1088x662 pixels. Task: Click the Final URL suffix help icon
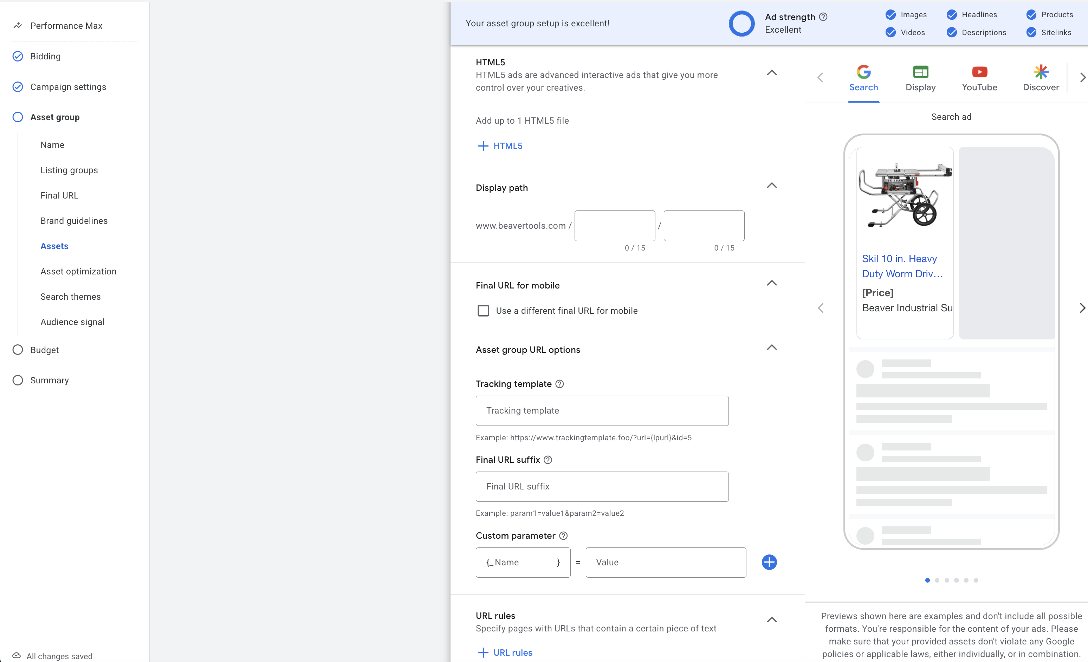tap(548, 460)
